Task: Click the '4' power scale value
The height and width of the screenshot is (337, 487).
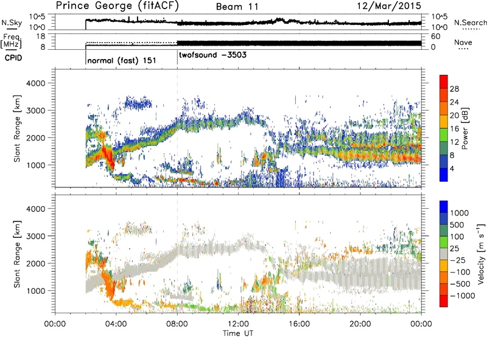Action: 452,168
